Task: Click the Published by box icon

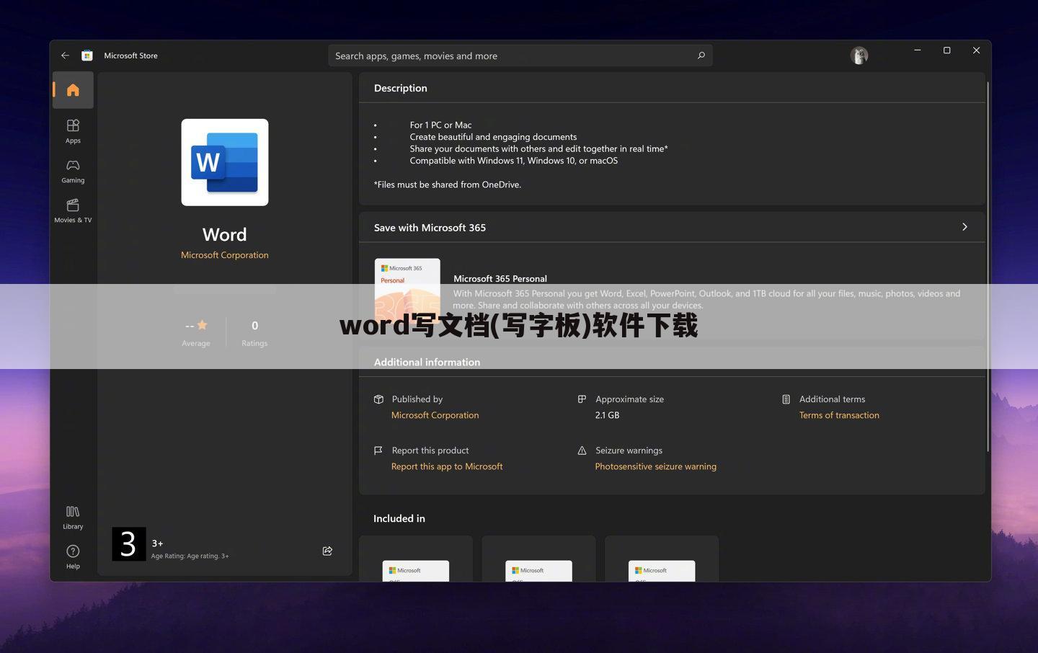Action: coord(378,399)
